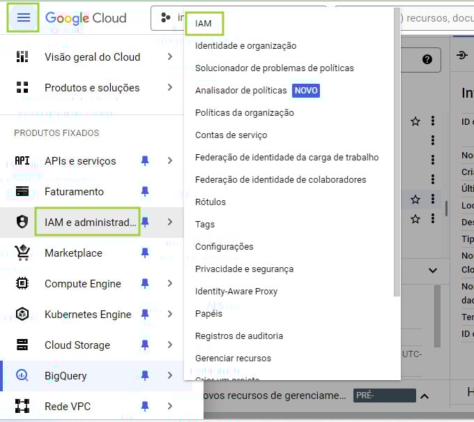Open Federação de identidade da carga de trabalho
The width and height of the screenshot is (474, 422).
[286, 158]
